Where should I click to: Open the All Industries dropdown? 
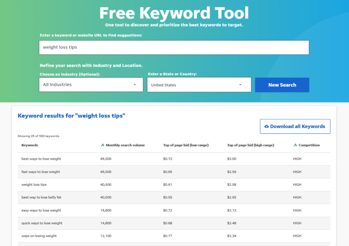pos(91,84)
